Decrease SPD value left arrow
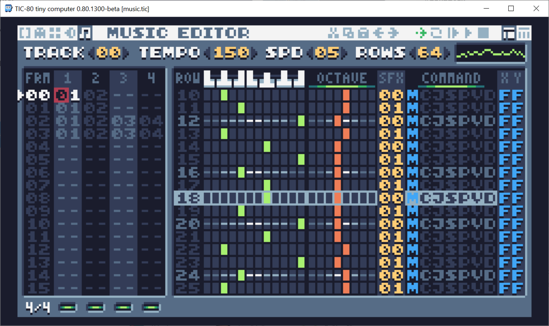The image size is (549, 326). (x=310, y=53)
